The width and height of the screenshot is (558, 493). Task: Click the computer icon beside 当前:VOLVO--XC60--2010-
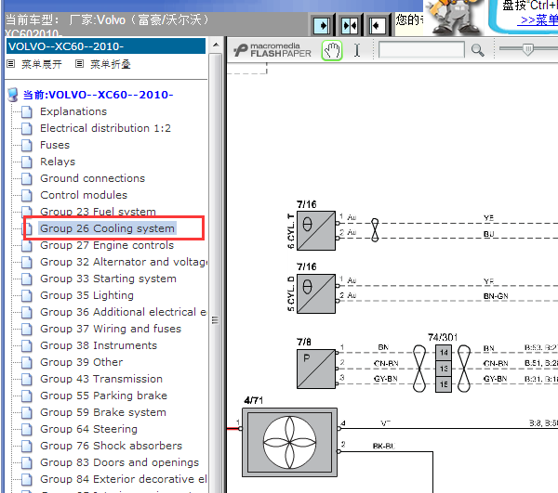click(x=13, y=95)
